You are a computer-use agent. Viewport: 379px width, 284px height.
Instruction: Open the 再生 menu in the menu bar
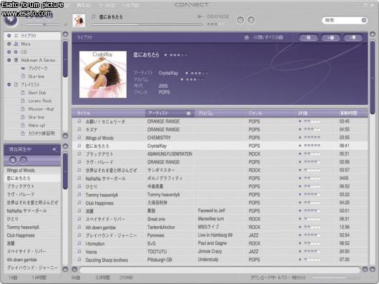84,5
